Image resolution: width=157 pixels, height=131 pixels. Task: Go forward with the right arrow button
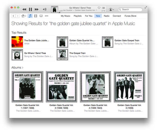coord(18,16)
